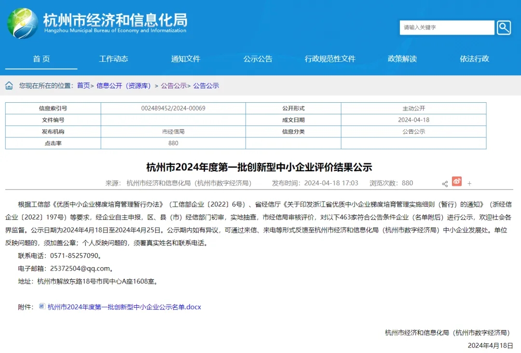Click the 公开形式 value 主动公开
The width and height of the screenshot is (521, 353).
[414, 108]
